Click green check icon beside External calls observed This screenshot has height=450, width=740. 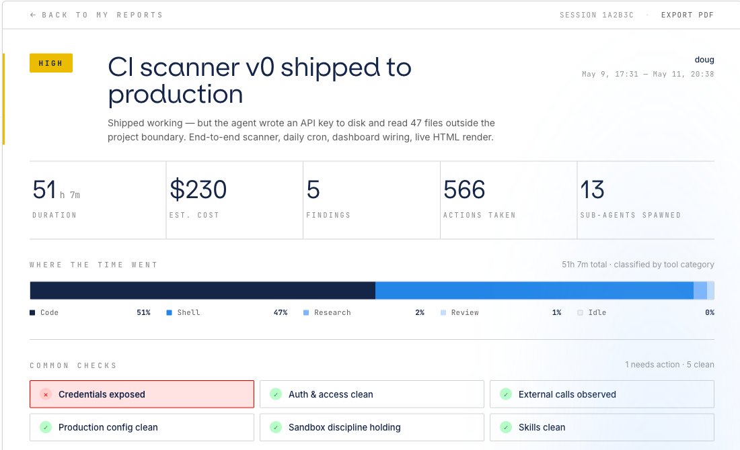coord(506,394)
